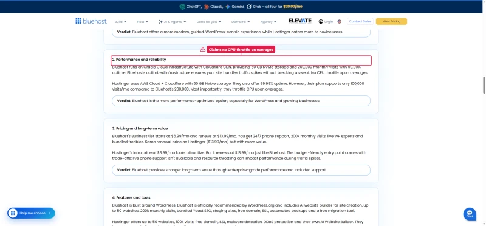This screenshot has height=226, width=486.
Task: Click the View Pricing button
Action: [391, 21]
